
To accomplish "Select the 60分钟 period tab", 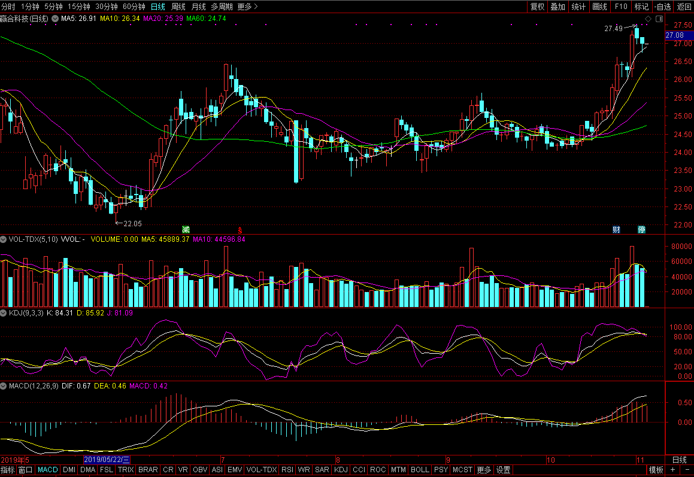I will coord(134,7).
